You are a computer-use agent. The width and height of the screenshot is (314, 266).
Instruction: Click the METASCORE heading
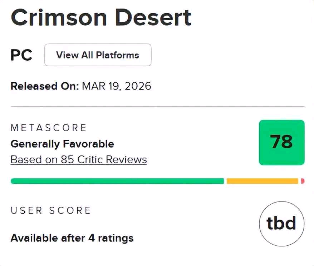[x=49, y=128]
